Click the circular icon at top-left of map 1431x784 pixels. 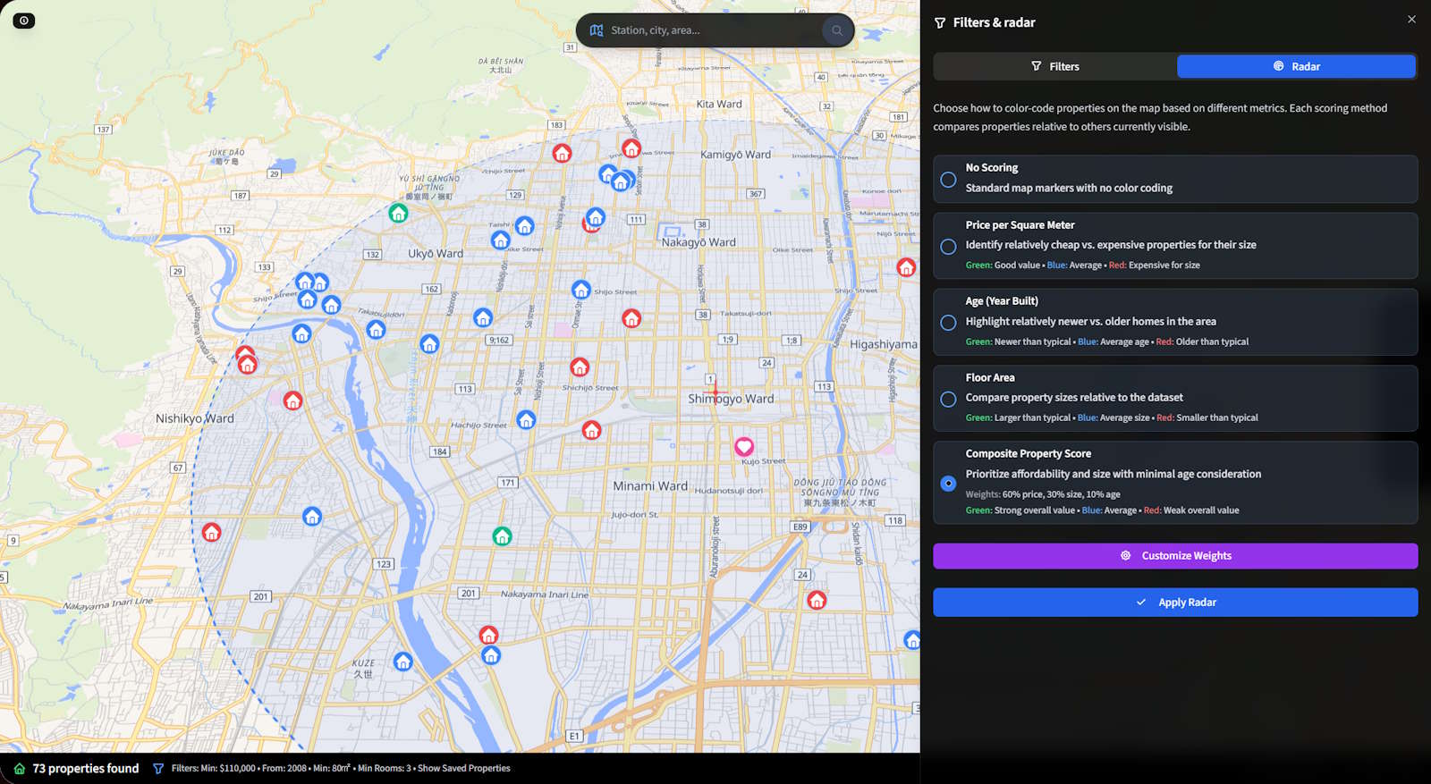pyautogui.click(x=24, y=21)
